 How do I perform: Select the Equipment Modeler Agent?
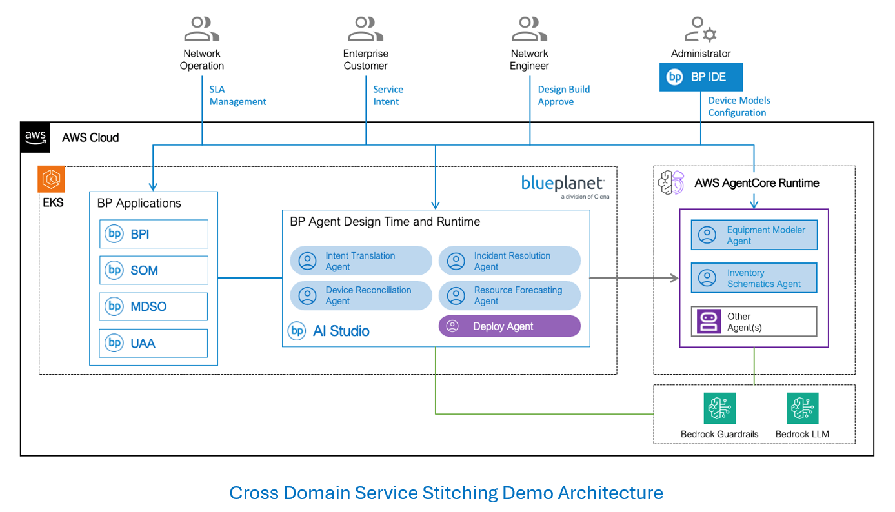(x=754, y=234)
